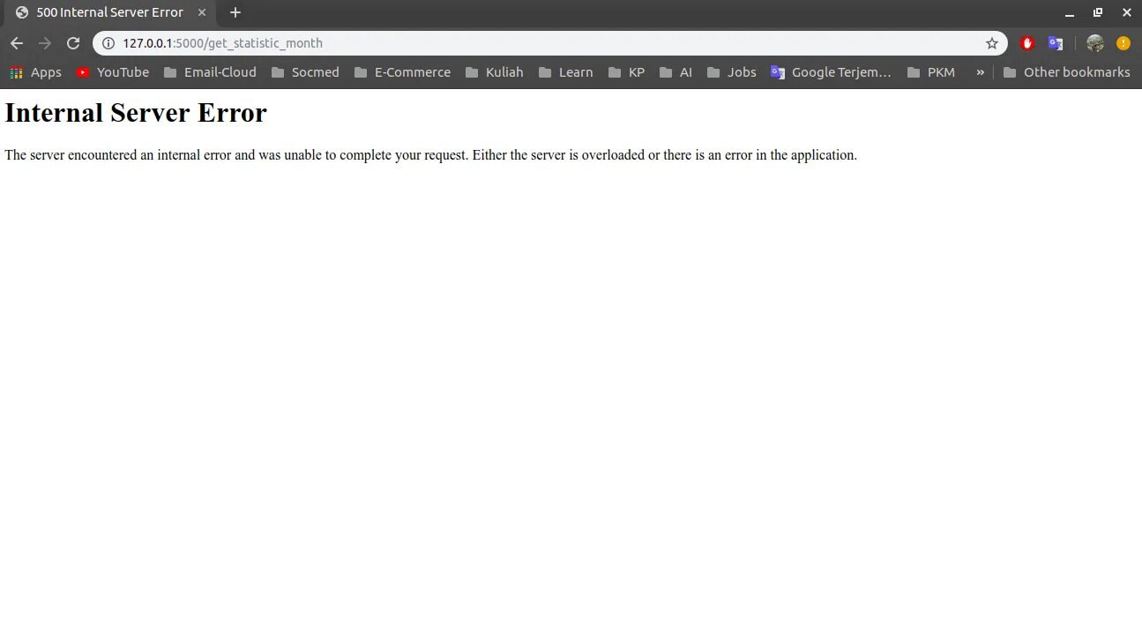1142x628 pixels.
Task: Open the Google Terjem... bookmark
Action: (x=831, y=72)
